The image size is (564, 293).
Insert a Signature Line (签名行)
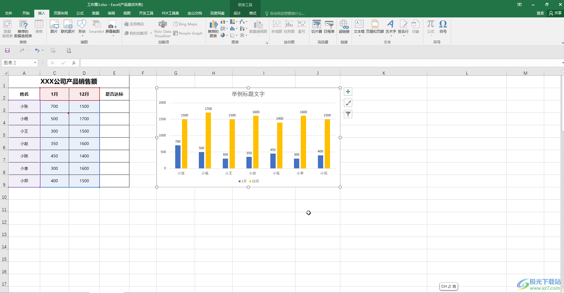[403, 28]
